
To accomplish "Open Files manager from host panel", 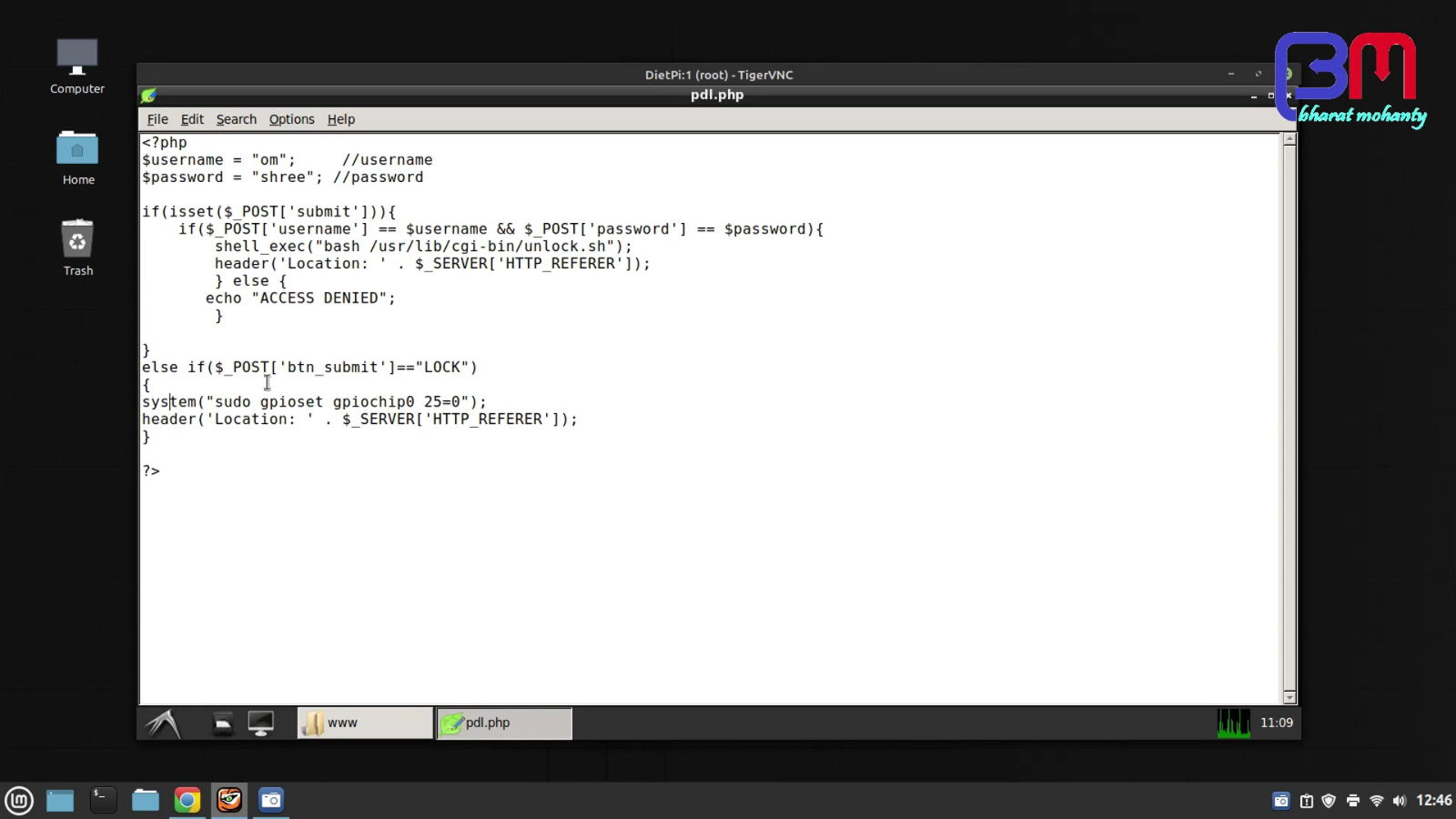I will tap(145, 801).
